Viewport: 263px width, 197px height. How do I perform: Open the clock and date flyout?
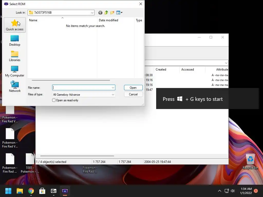pyautogui.click(x=246, y=191)
